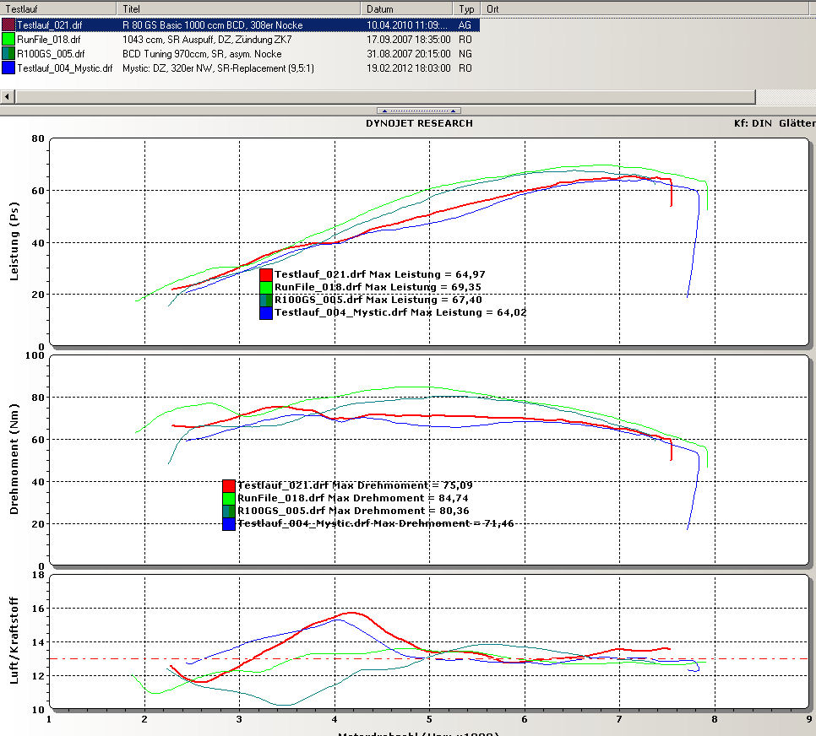The image size is (816, 736).
Task: Click red legend square beside Max Leistung 64,97
Action: point(266,274)
